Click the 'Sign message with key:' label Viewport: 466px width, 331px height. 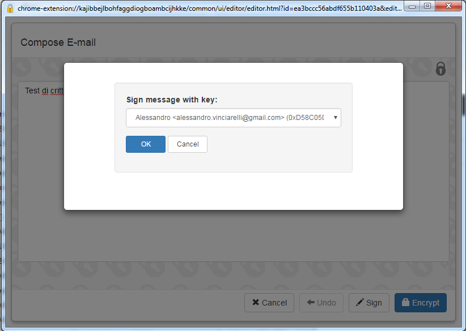[x=172, y=100]
